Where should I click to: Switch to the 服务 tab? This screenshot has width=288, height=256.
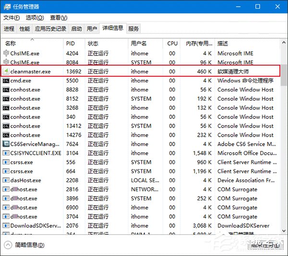[133, 29]
